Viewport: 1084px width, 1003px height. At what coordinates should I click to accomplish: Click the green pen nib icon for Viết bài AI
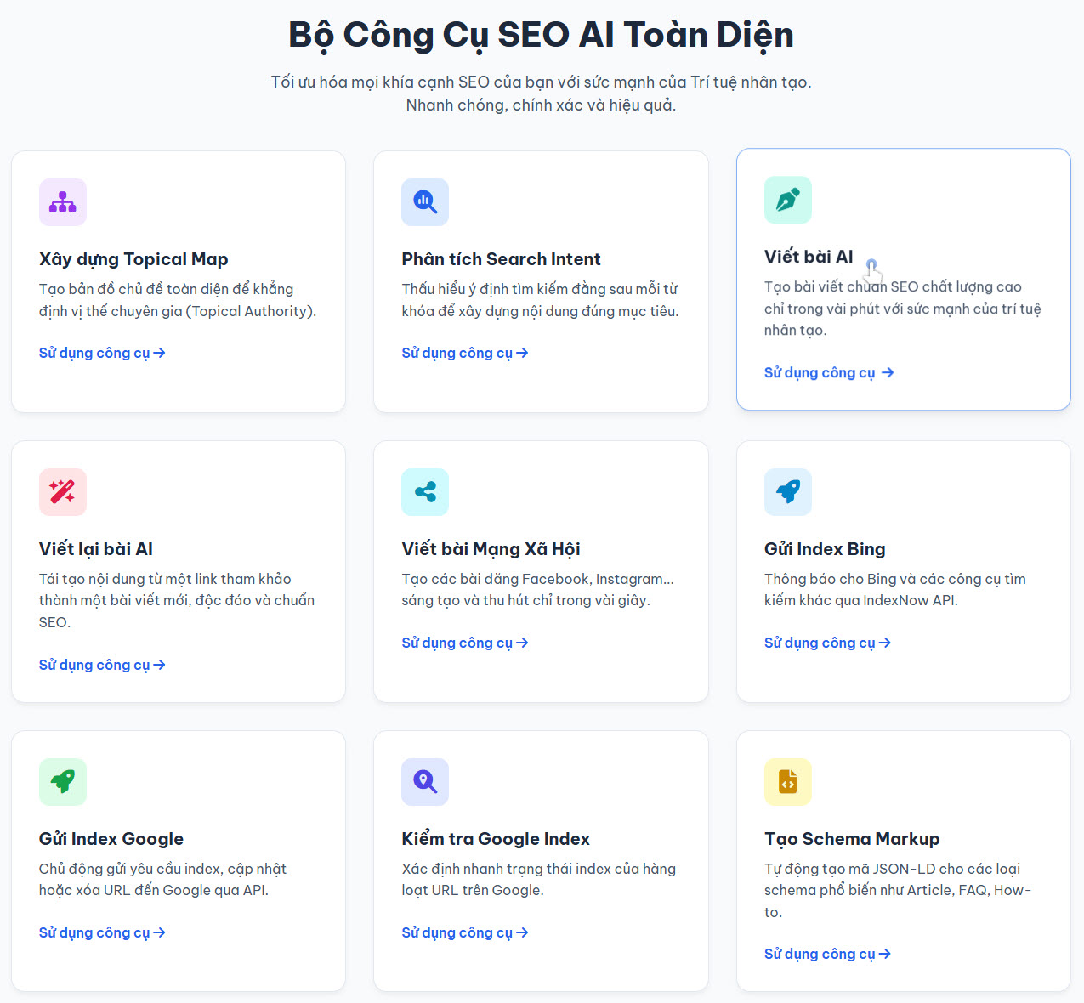pos(788,200)
